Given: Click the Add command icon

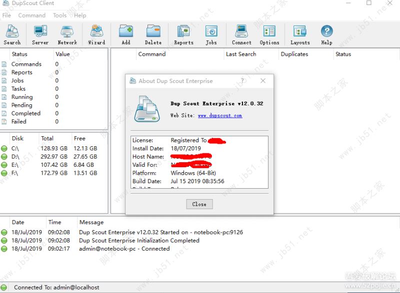Looking at the screenshot, I should point(126,34).
